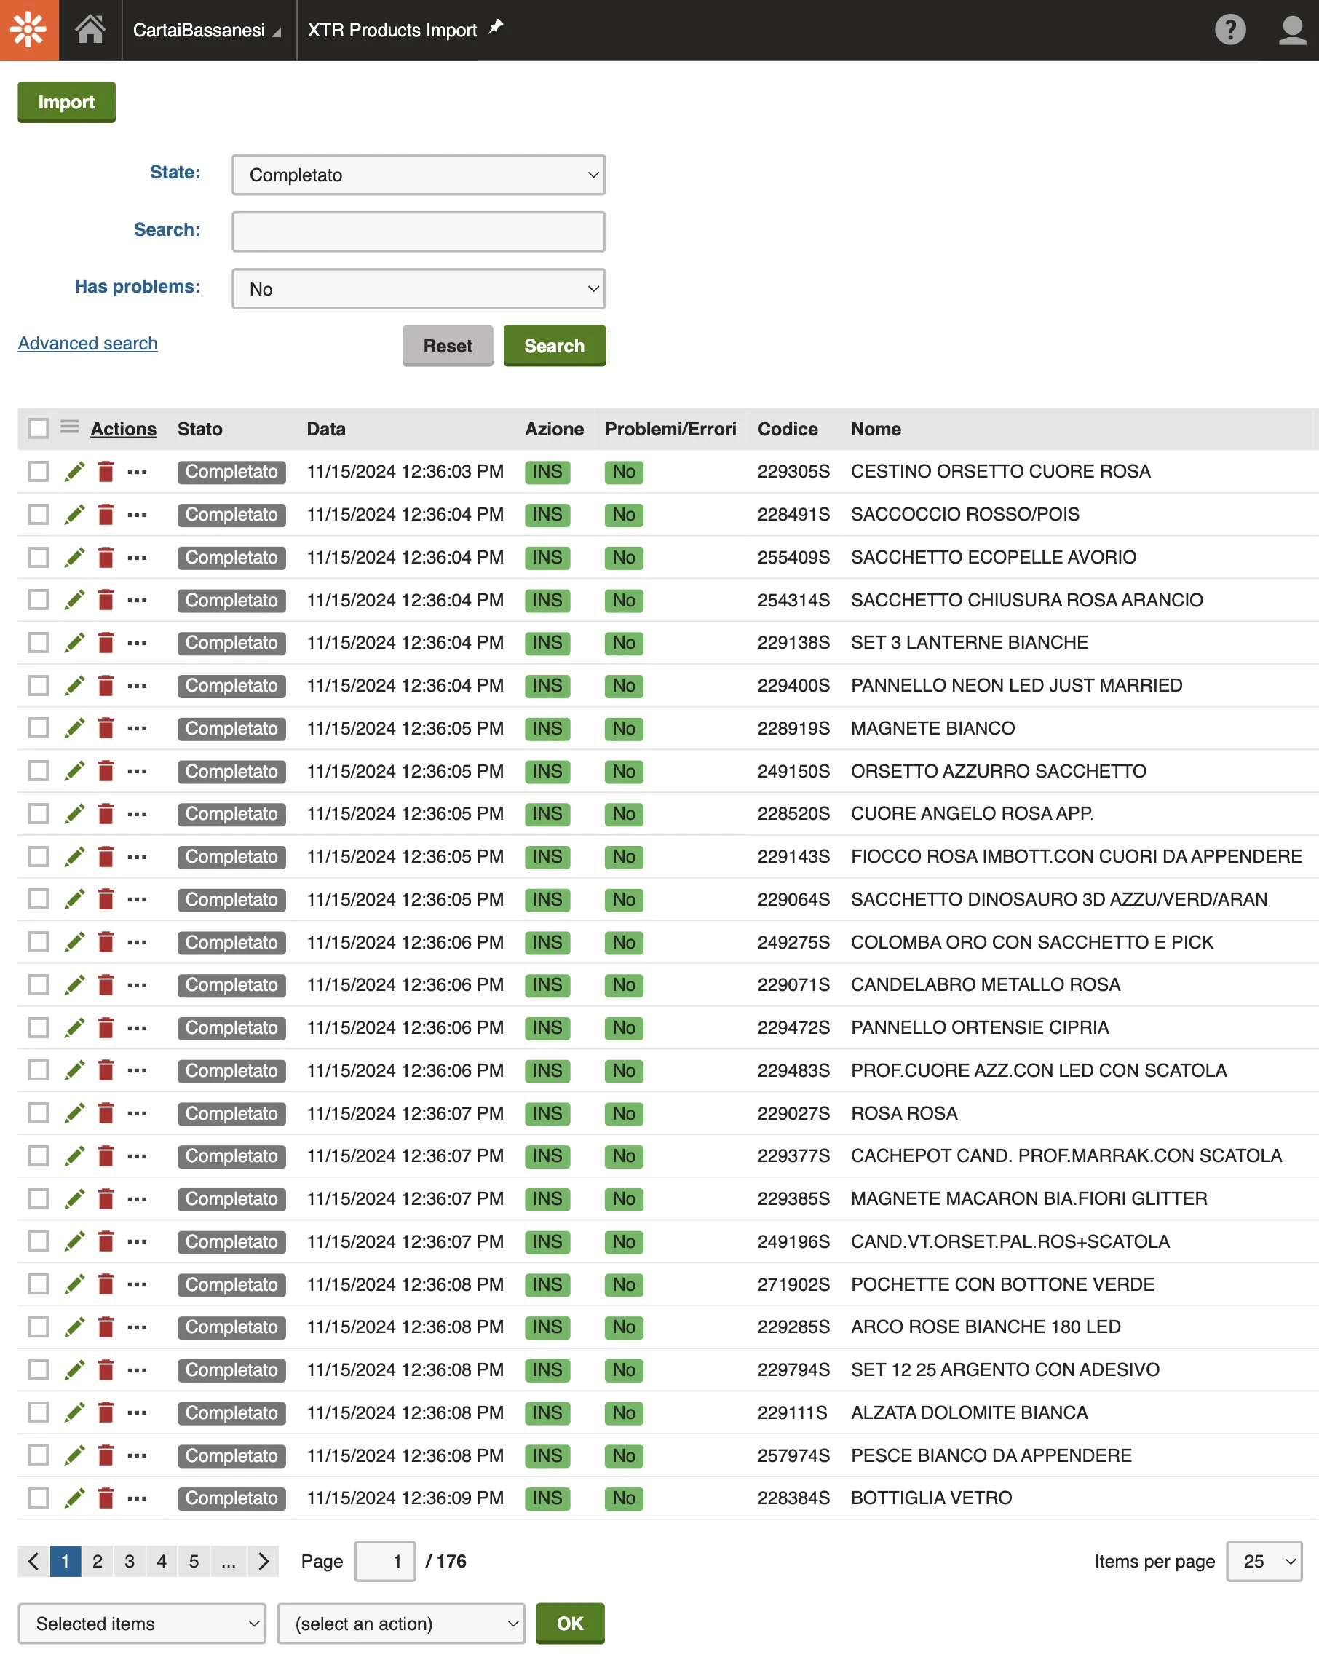Viewport: 1319px width, 1676px height.
Task: Tick the checkbox for SACCOCCIO ROSSO/POIS
Action: coord(39,515)
